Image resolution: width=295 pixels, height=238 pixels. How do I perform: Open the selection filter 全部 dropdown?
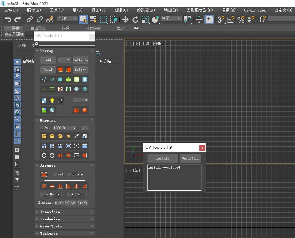tap(67, 18)
